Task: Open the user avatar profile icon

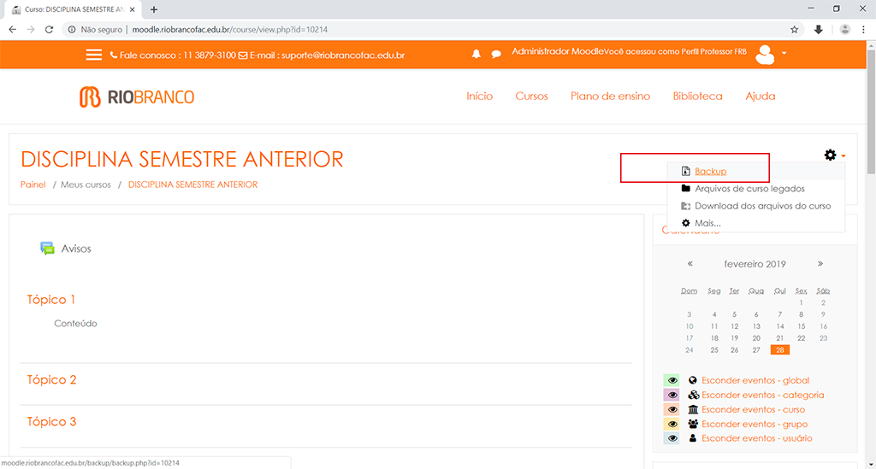Action: (765, 54)
